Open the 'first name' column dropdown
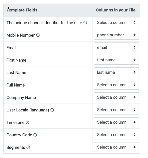This screenshot has width=148, height=158. [116, 60]
